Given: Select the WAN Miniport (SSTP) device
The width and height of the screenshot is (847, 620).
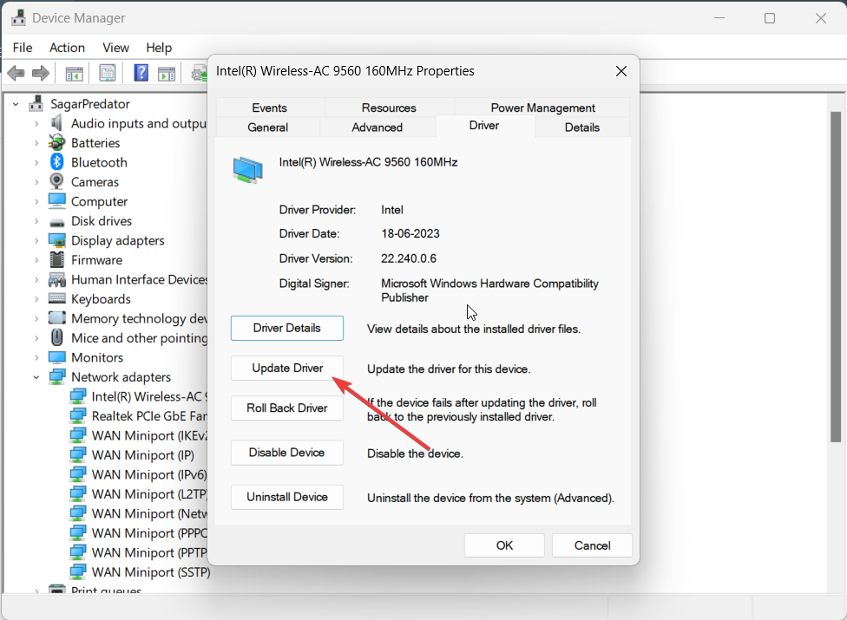Looking at the screenshot, I should 151,572.
